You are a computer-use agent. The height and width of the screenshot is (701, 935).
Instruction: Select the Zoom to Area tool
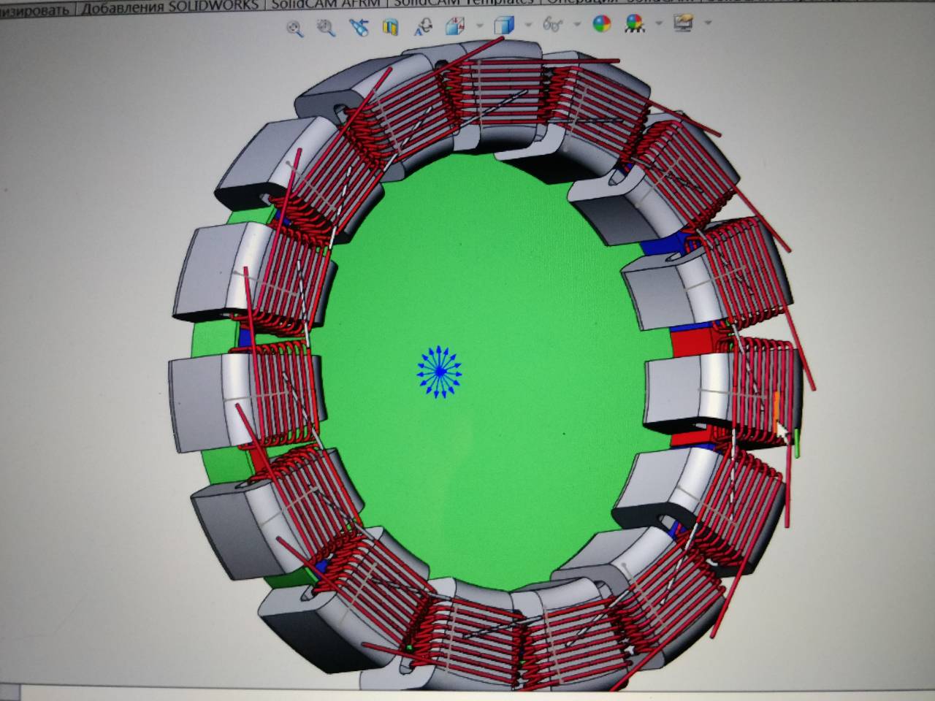(x=326, y=28)
